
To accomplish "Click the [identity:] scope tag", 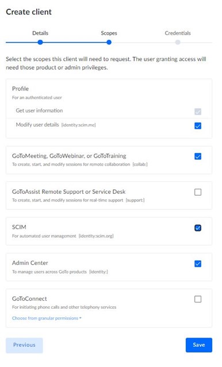I will (x=98, y=272).
